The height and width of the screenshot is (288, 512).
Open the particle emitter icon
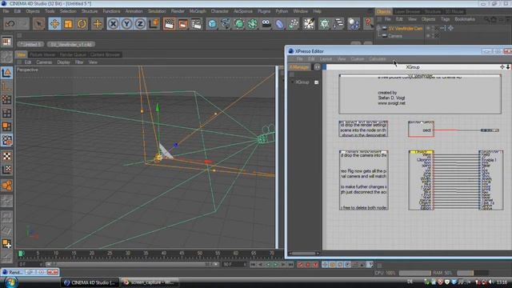click(x=294, y=24)
